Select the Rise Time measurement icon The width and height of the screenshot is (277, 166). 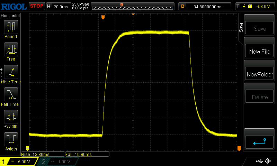[x=11, y=72]
